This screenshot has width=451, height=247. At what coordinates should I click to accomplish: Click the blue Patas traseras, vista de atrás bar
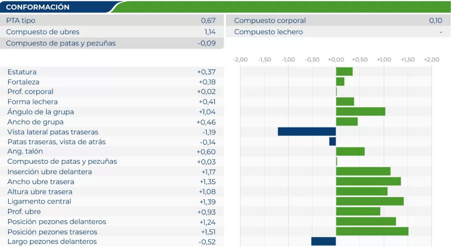[333, 141]
